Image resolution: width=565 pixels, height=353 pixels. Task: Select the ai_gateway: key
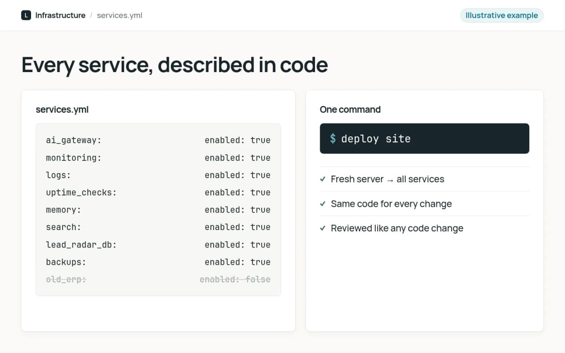pyautogui.click(x=73, y=140)
